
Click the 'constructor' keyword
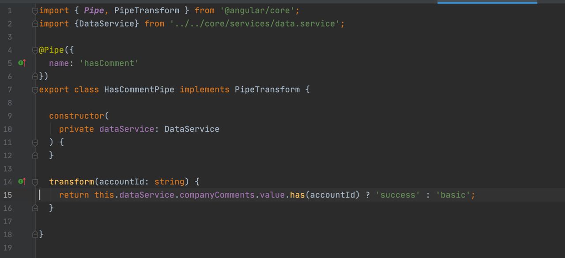click(x=76, y=116)
